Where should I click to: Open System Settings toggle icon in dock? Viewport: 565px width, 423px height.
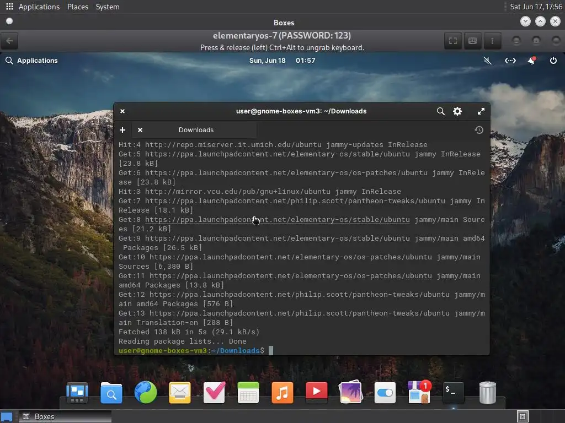[x=385, y=392]
